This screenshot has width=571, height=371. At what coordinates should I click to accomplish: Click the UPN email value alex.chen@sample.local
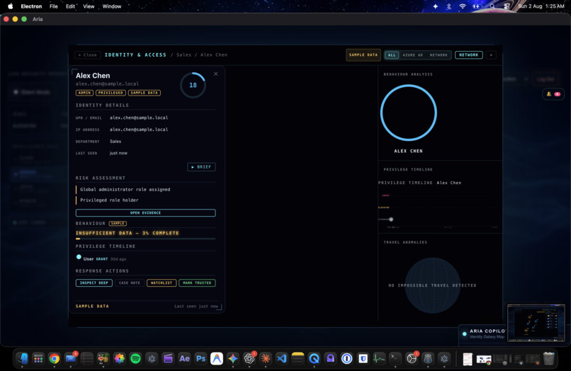pos(139,118)
